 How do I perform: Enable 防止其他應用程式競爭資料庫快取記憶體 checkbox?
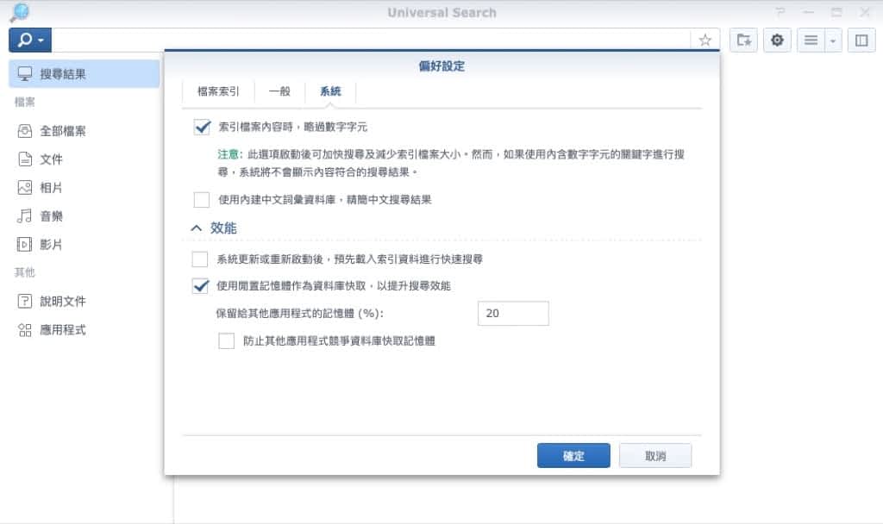227,341
